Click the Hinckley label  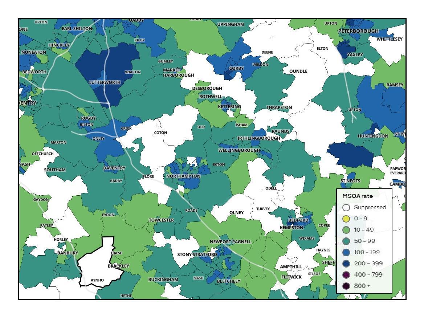coord(59,45)
